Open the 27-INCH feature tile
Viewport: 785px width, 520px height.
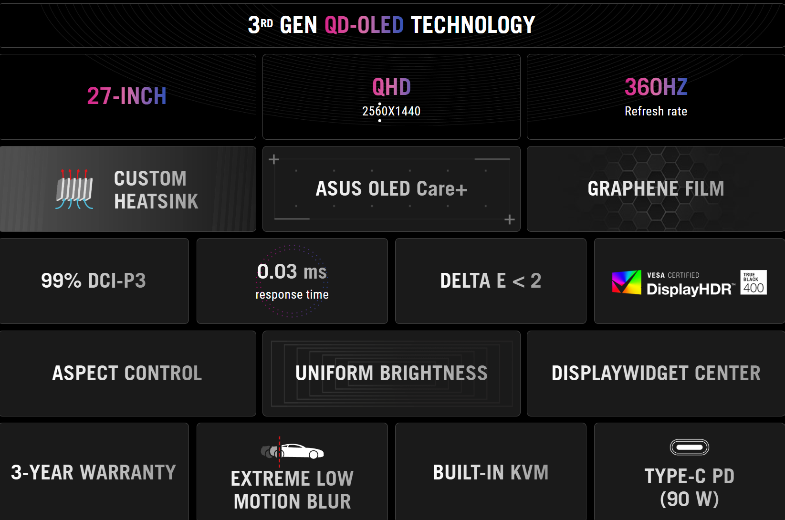128,97
